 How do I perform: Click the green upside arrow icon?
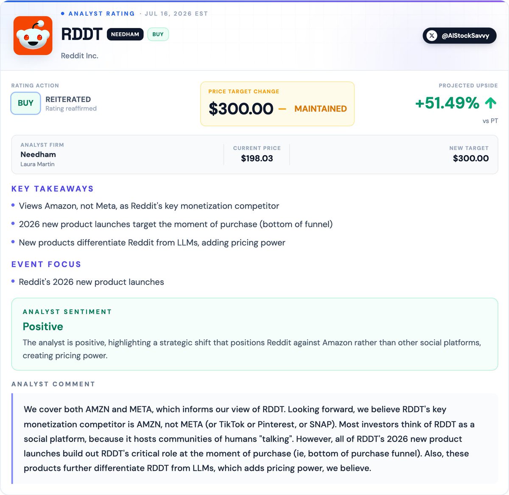pyautogui.click(x=490, y=103)
